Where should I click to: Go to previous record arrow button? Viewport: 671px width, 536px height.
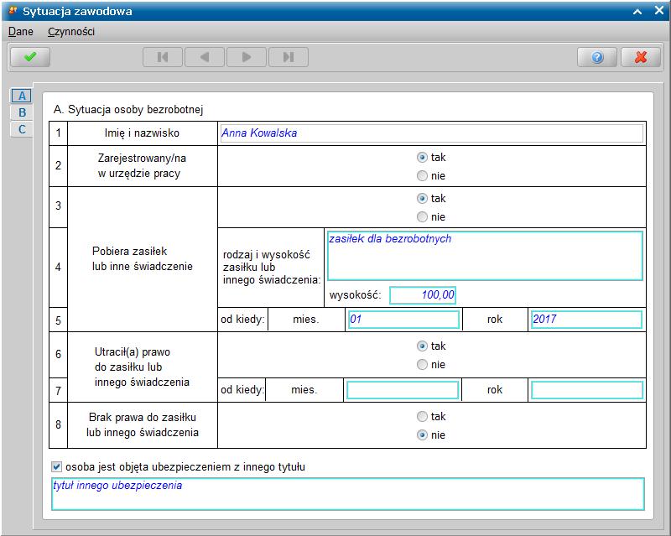[204, 57]
